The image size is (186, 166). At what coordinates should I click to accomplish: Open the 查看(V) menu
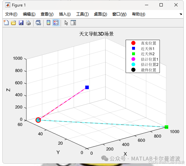[47, 14]
